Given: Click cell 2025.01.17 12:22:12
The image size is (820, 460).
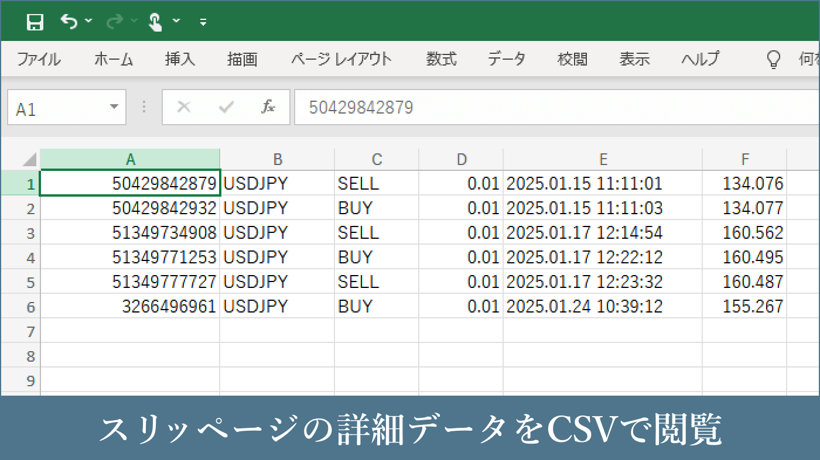Looking at the screenshot, I should coord(603,257).
